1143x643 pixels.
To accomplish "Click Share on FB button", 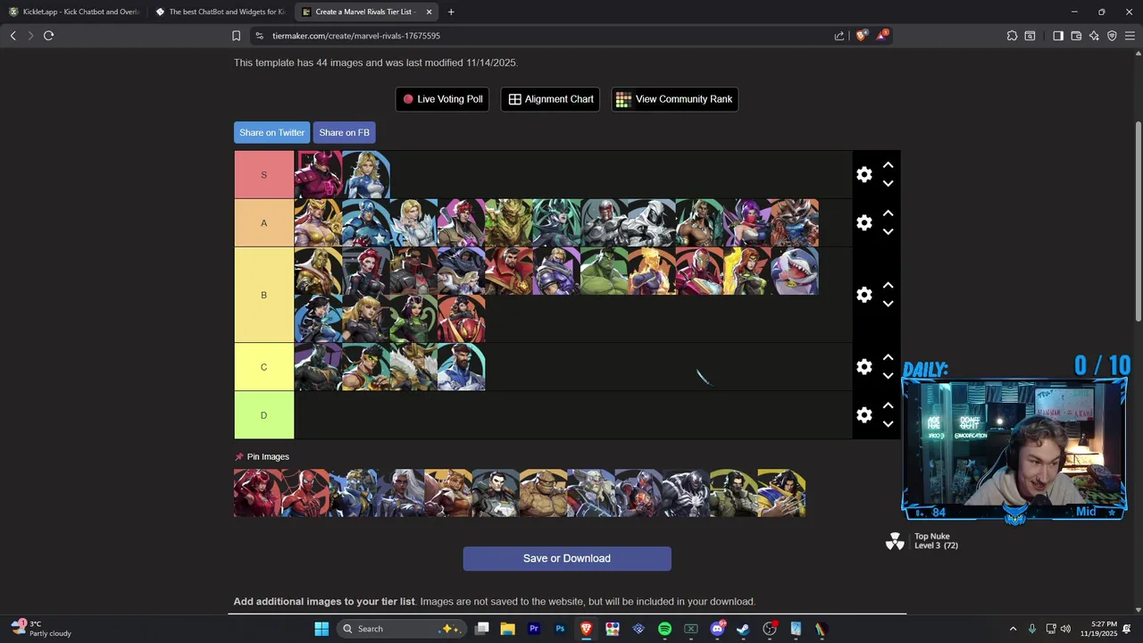I will click(x=344, y=132).
